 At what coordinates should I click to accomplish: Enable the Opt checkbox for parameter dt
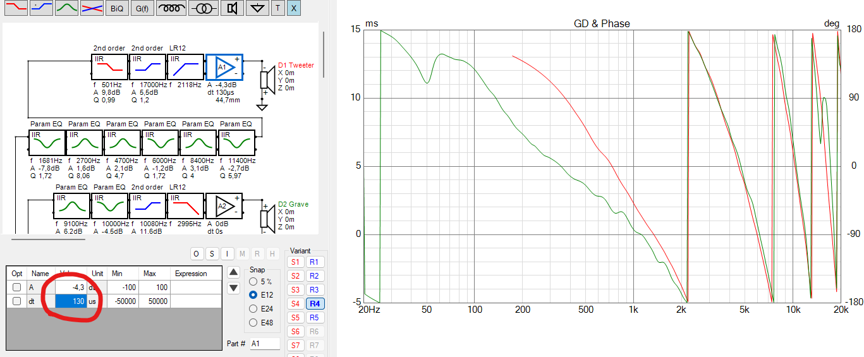pos(17,301)
